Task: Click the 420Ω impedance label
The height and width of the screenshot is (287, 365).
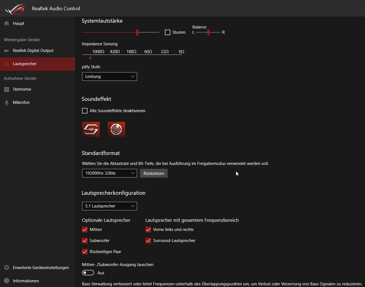Action: pos(115,52)
